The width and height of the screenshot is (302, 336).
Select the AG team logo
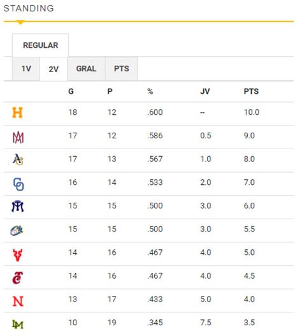point(18,159)
